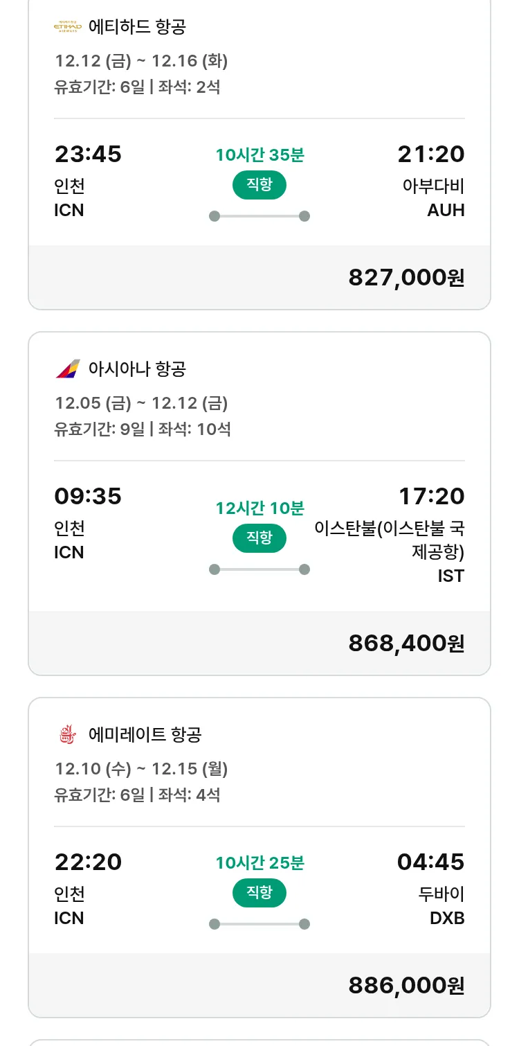The width and height of the screenshot is (519, 1046).
Task: Click the Etihad Airways logo icon
Action: pyautogui.click(x=67, y=27)
